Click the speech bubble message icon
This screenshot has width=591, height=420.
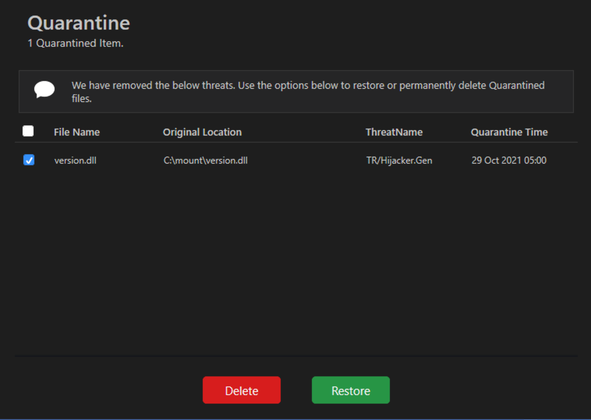click(44, 89)
